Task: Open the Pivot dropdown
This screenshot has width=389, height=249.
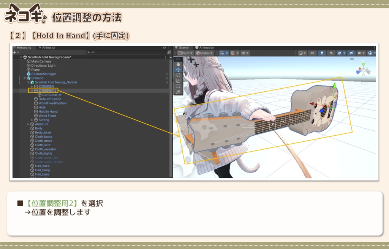Action: (185, 53)
